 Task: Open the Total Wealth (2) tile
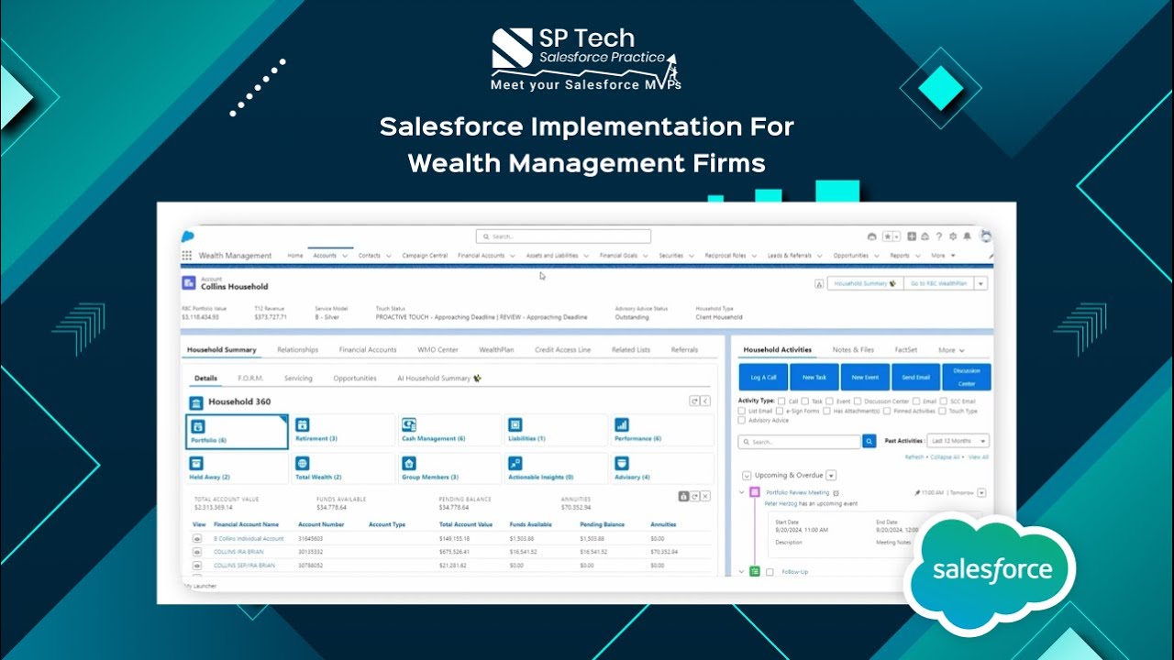click(x=344, y=468)
